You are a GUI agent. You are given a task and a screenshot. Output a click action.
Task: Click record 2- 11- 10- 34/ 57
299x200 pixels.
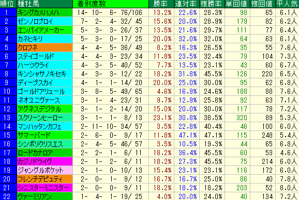coord(111,126)
